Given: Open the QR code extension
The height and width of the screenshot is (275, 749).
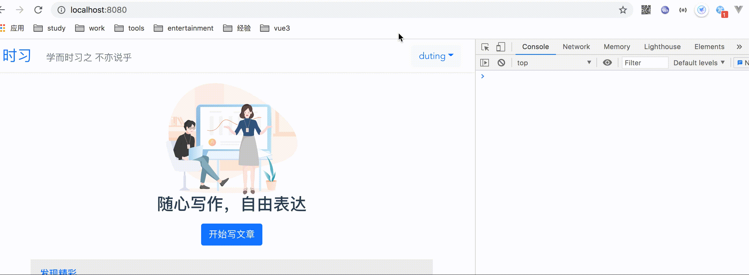Looking at the screenshot, I should click(x=646, y=10).
